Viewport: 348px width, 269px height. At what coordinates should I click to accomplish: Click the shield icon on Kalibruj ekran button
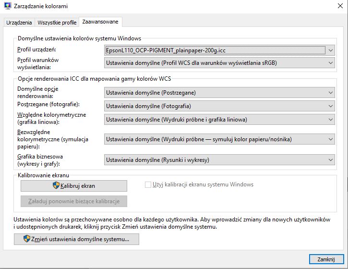[56, 185]
